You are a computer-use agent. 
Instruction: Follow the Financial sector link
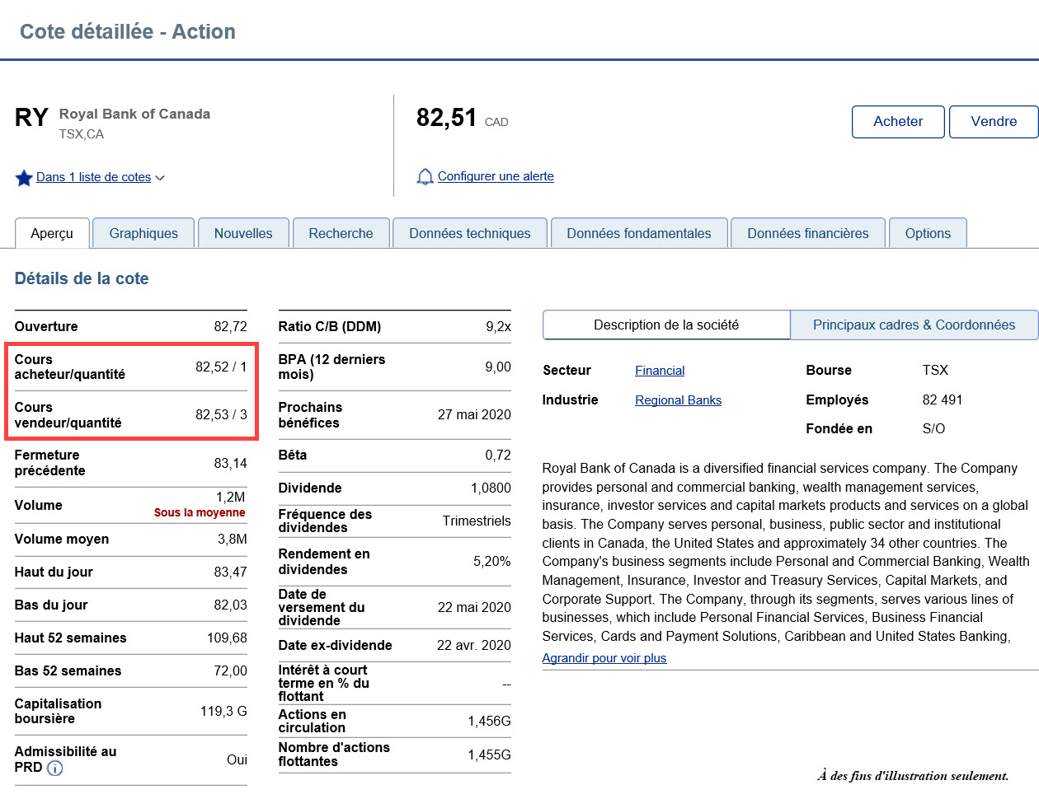tap(660, 371)
